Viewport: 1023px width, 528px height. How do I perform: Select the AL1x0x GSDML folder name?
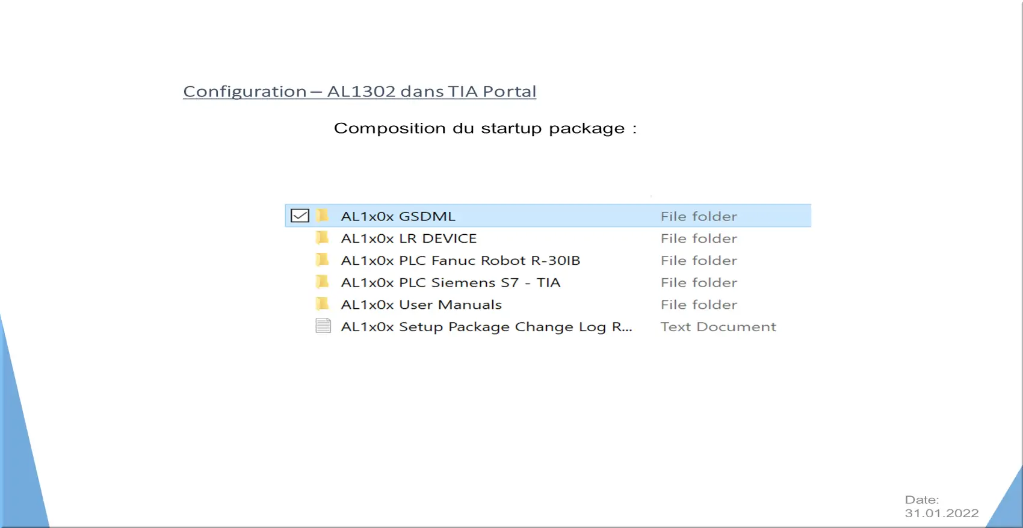click(398, 216)
